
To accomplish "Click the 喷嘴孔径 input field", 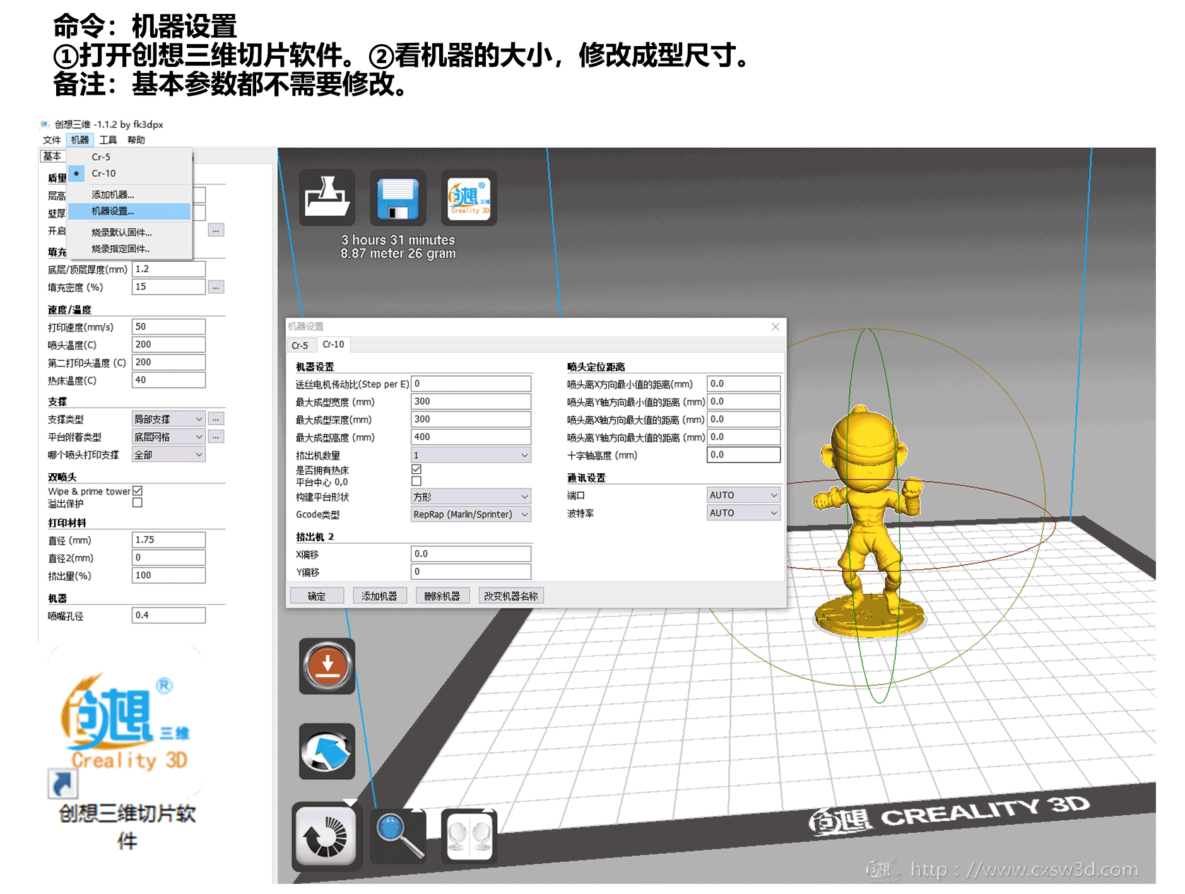I will (x=168, y=615).
